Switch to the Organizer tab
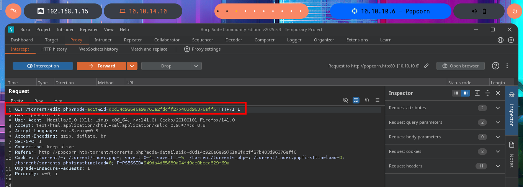The width and height of the screenshot is (523, 187). pyautogui.click(x=324, y=40)
